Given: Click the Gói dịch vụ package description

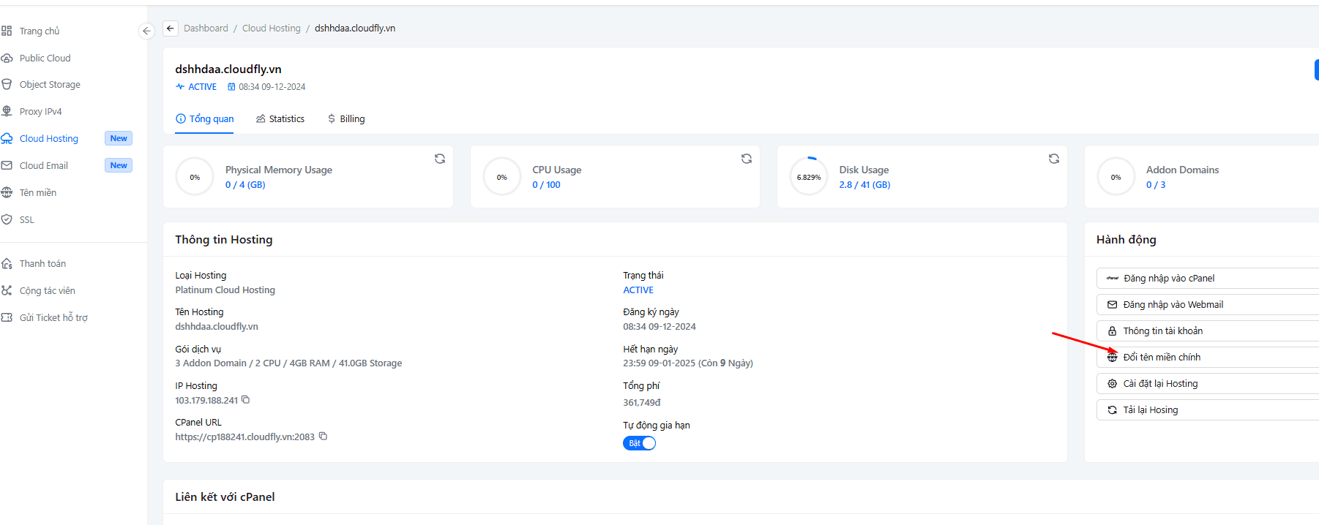Looking at the screenshot, I should [x=288, y=363].
